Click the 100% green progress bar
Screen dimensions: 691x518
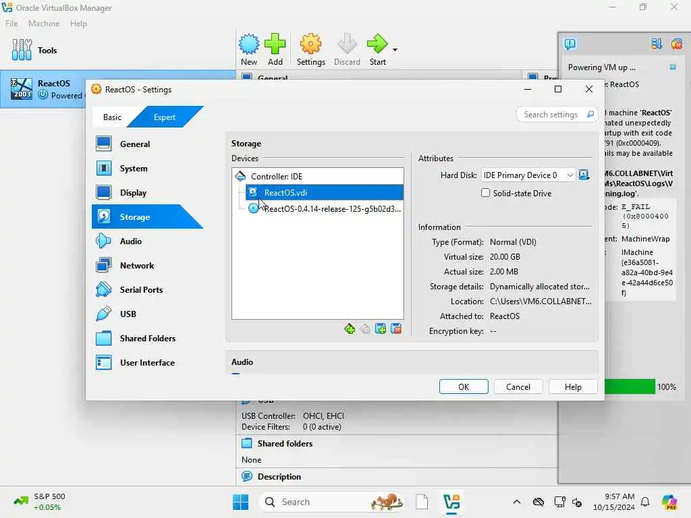click(x=630, y=386)
